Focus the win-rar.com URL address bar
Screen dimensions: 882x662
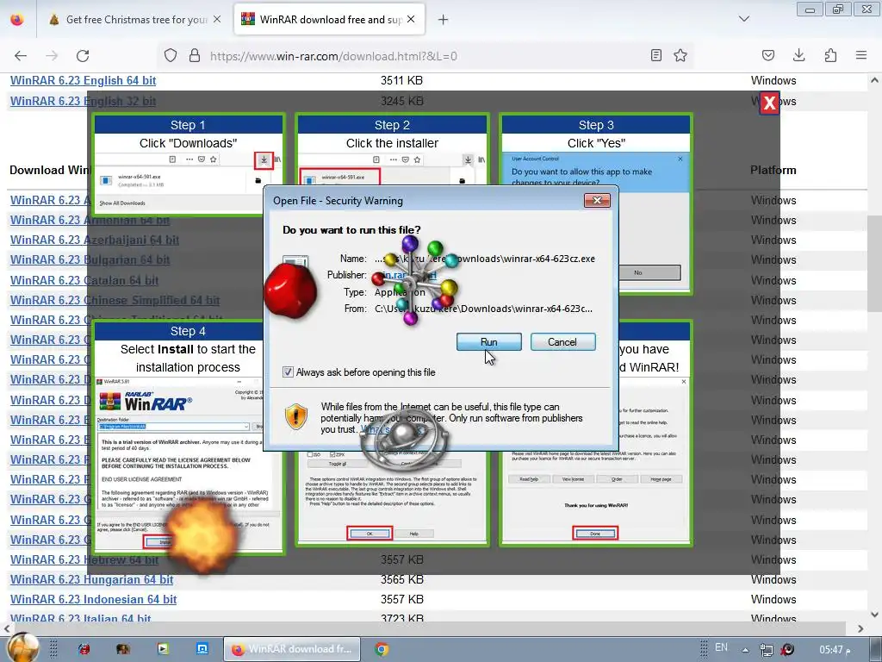coord(427,56)
